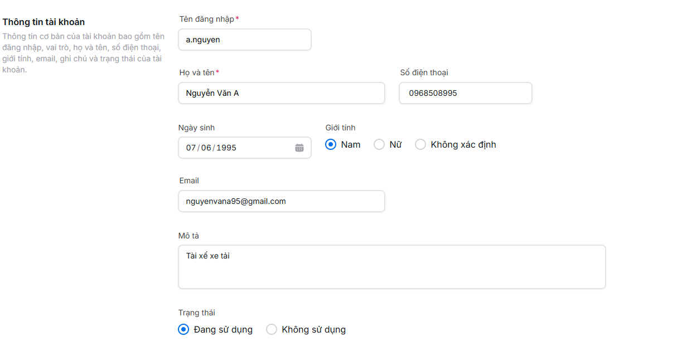The height and width of the screenshot is (351, 682).
Task: Select the day segment 07 in birth date
Action: [191, 148]
